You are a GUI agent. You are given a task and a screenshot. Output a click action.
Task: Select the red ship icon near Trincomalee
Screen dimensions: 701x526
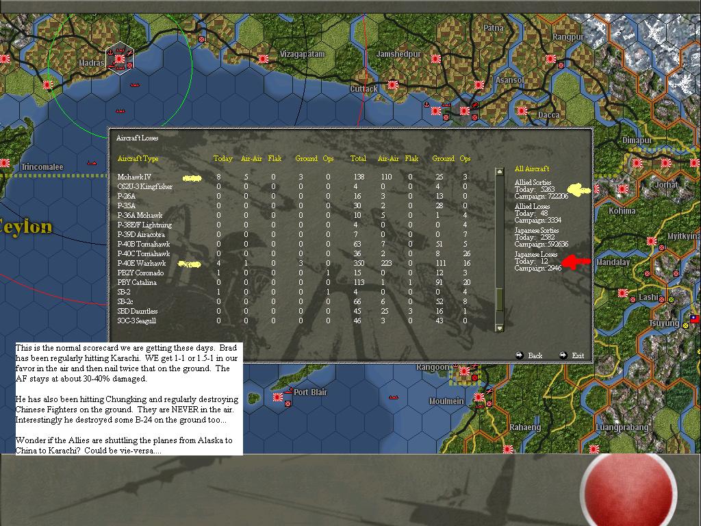[92, 163]
